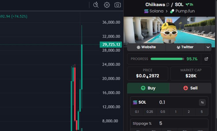
Task: Select the 0.5 SOL preset amount
Action: 163,112
